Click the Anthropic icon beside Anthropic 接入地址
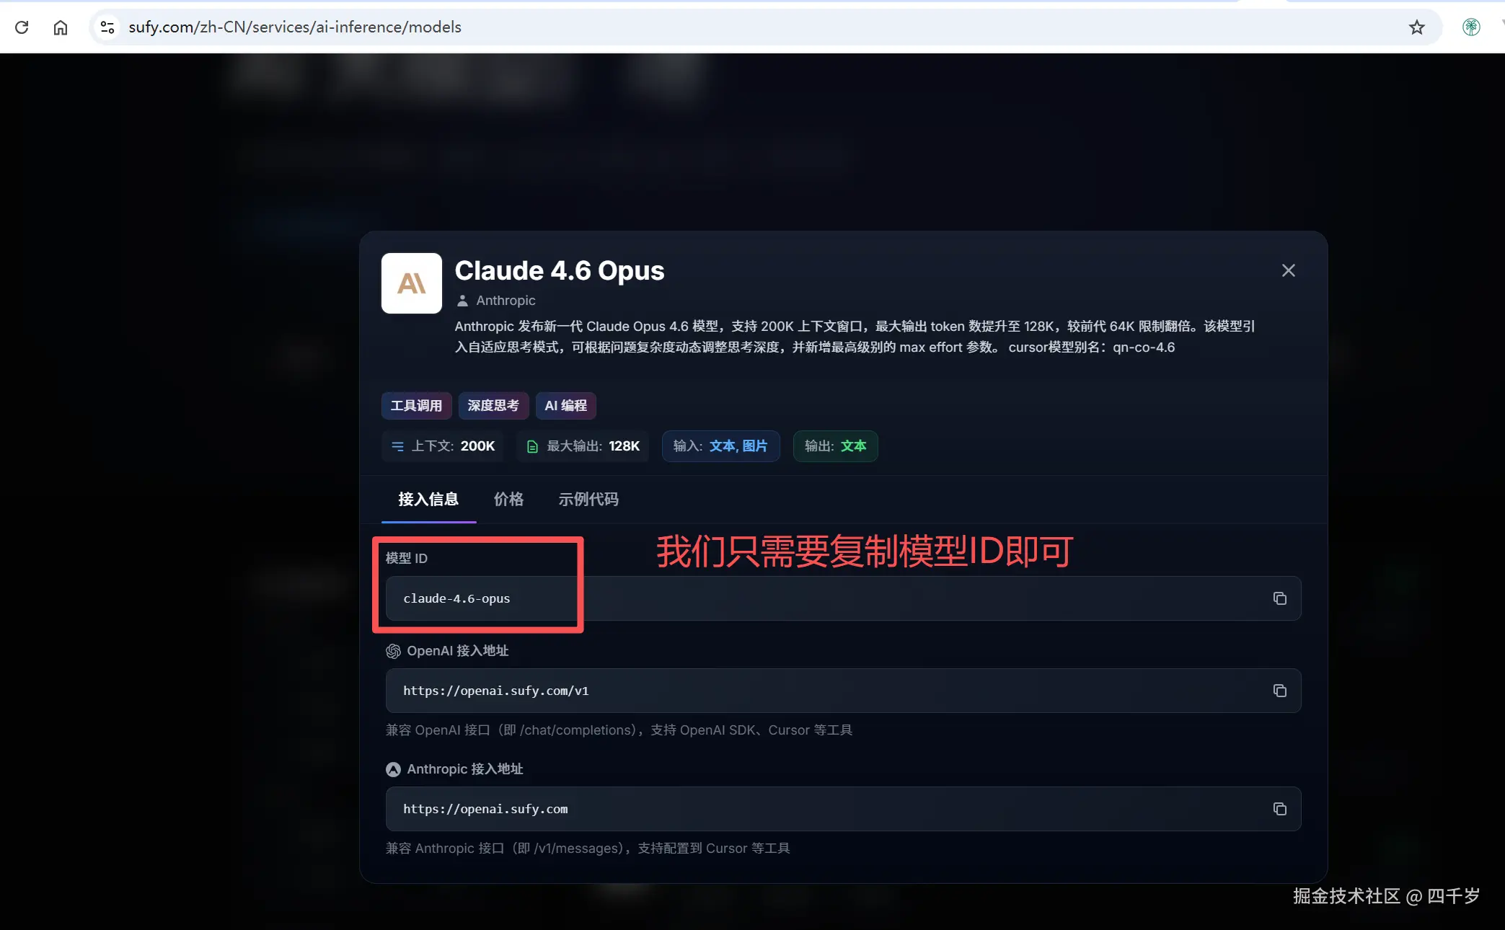The image size is (1505, 930). tap(393, 769)
